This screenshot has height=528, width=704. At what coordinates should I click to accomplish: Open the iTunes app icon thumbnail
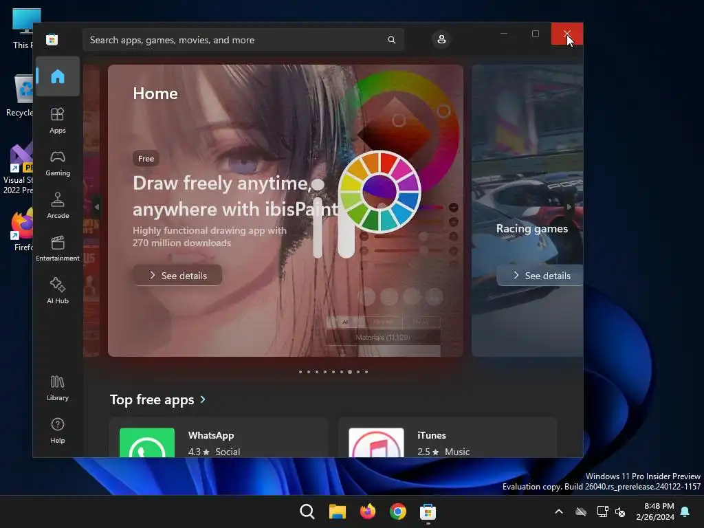376,443
